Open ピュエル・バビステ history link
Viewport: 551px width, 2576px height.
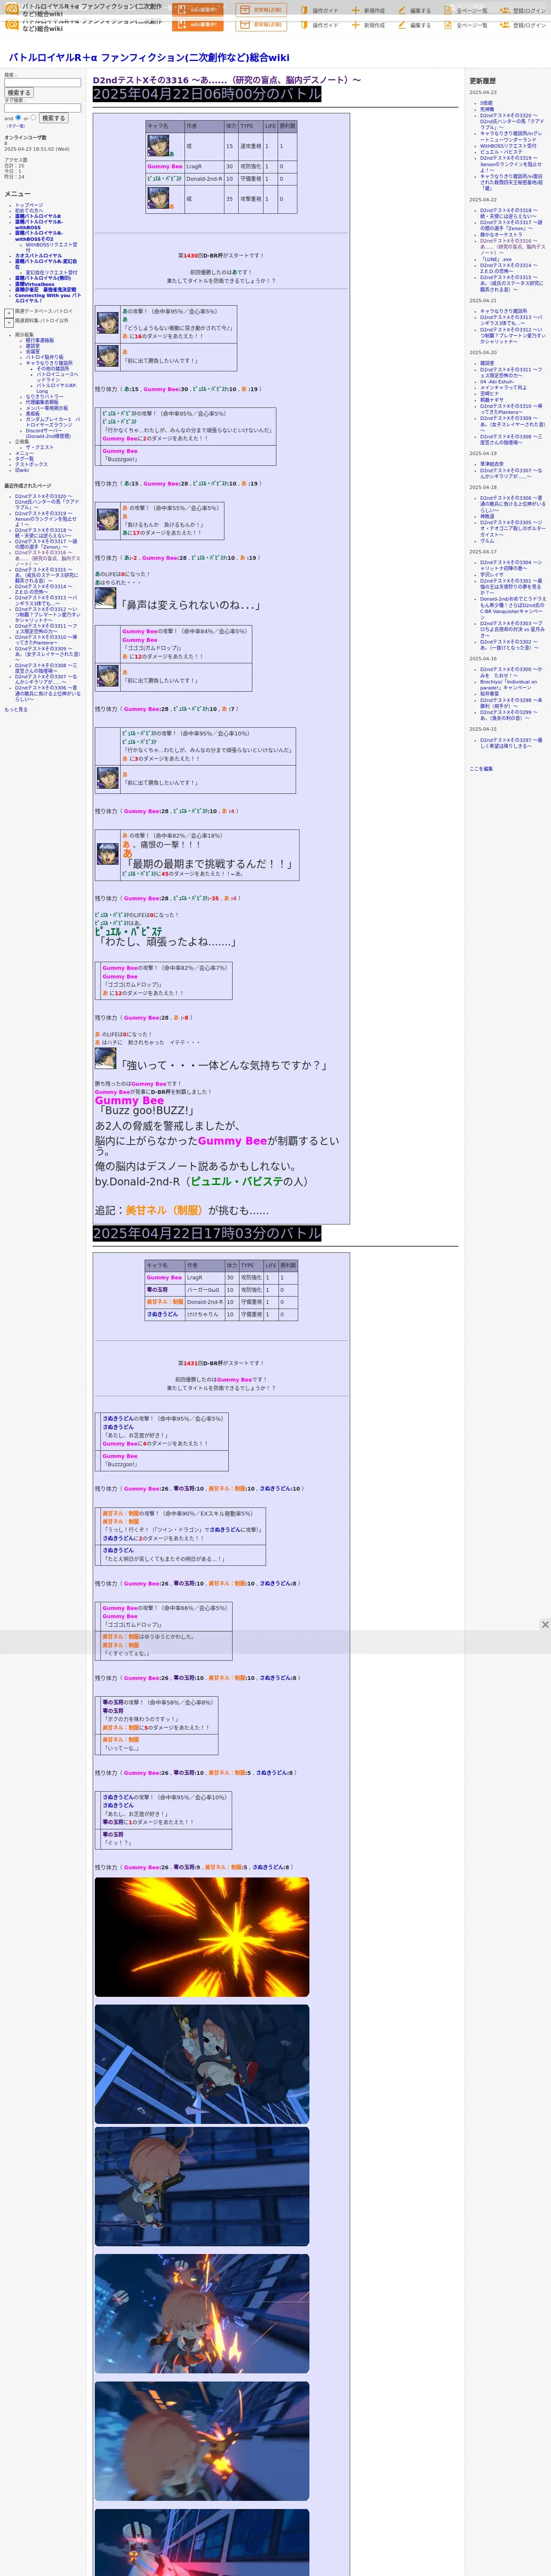click(x=501, y=152)
